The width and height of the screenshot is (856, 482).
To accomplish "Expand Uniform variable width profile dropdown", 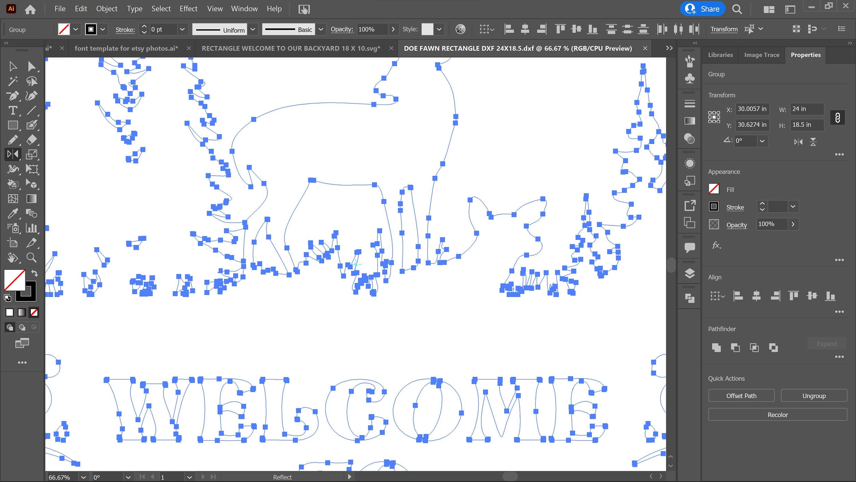I will 253,29.
